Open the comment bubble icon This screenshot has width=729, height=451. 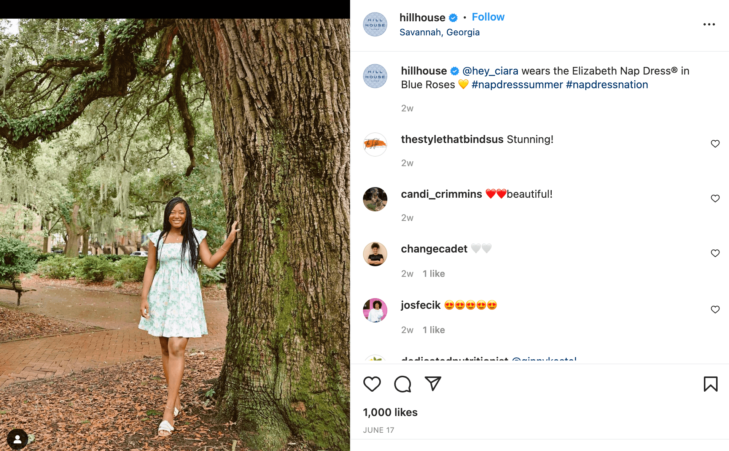pos(403,384)
